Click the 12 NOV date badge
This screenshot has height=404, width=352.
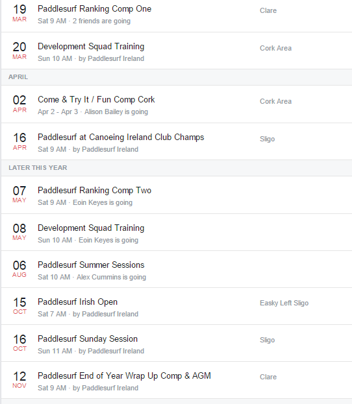19,380
